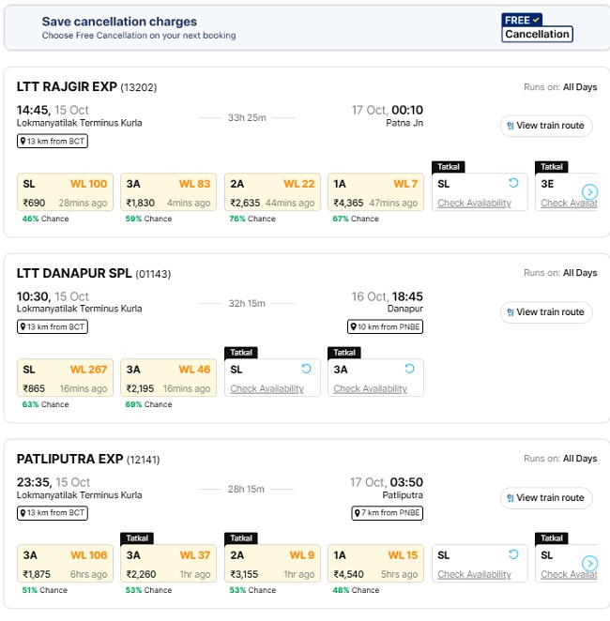
Task: Refresh Tatkal SL availability for LTT Danapur SPL
Action: 306,370
